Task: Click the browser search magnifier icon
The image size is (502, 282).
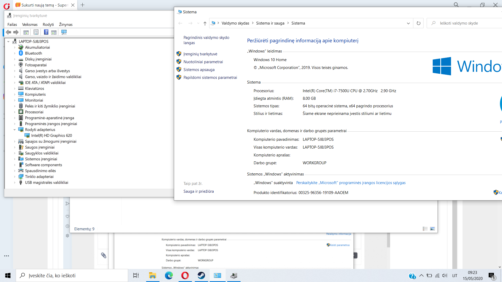Action: click(x=456, y=5)
